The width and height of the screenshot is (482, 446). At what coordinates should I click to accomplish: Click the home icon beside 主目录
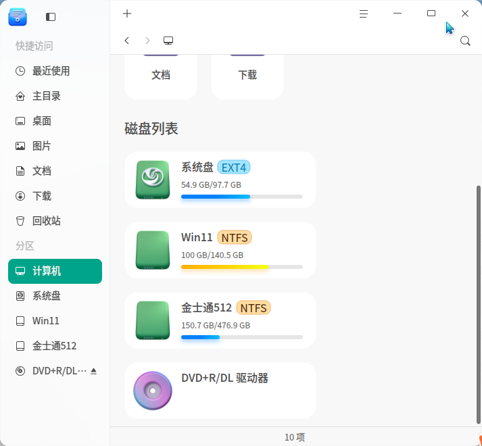coord(20,96)
